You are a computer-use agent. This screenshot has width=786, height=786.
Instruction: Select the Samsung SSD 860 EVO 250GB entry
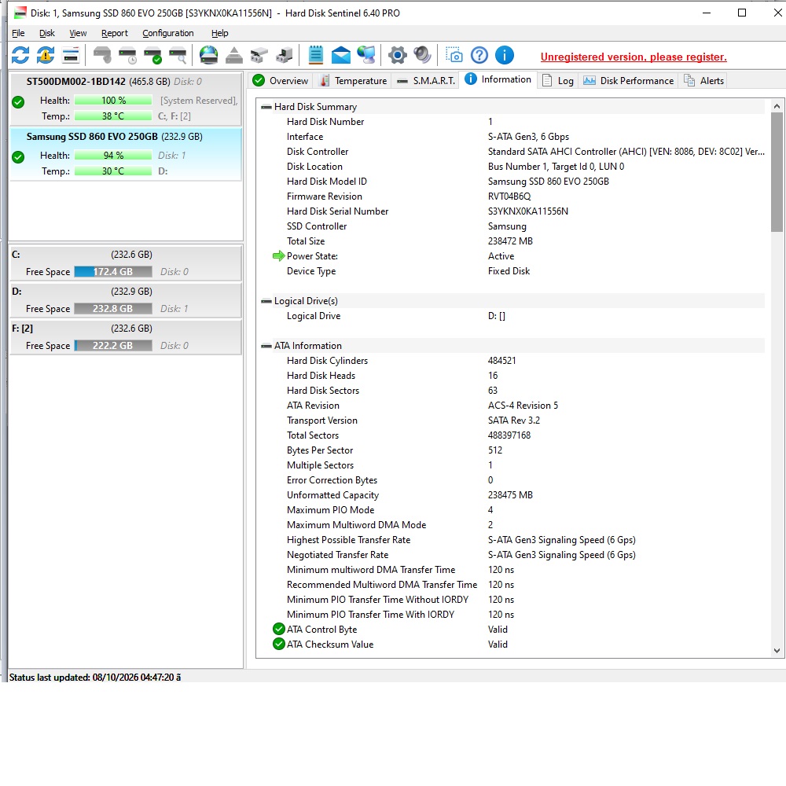(x=125, y=154)
